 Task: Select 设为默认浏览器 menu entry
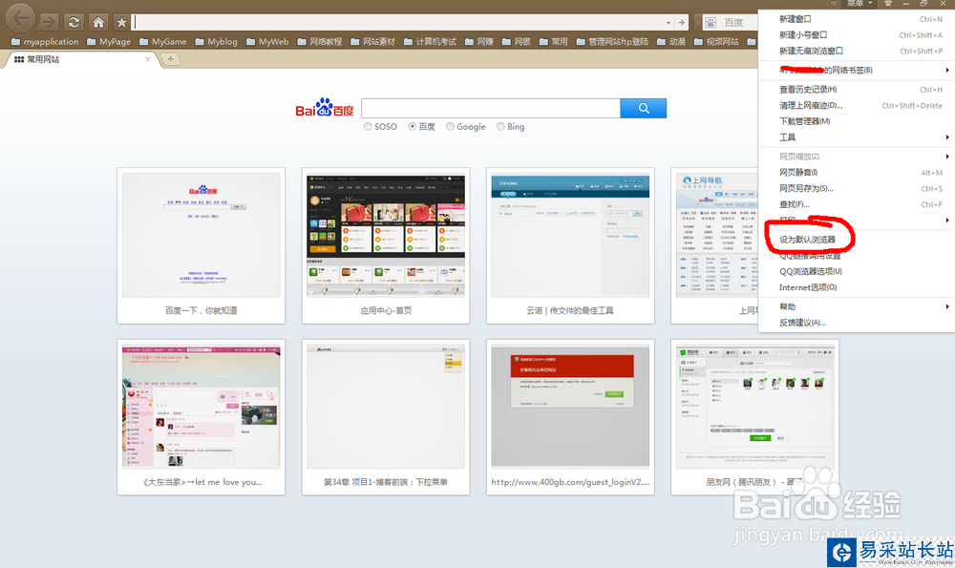point(857,240)
